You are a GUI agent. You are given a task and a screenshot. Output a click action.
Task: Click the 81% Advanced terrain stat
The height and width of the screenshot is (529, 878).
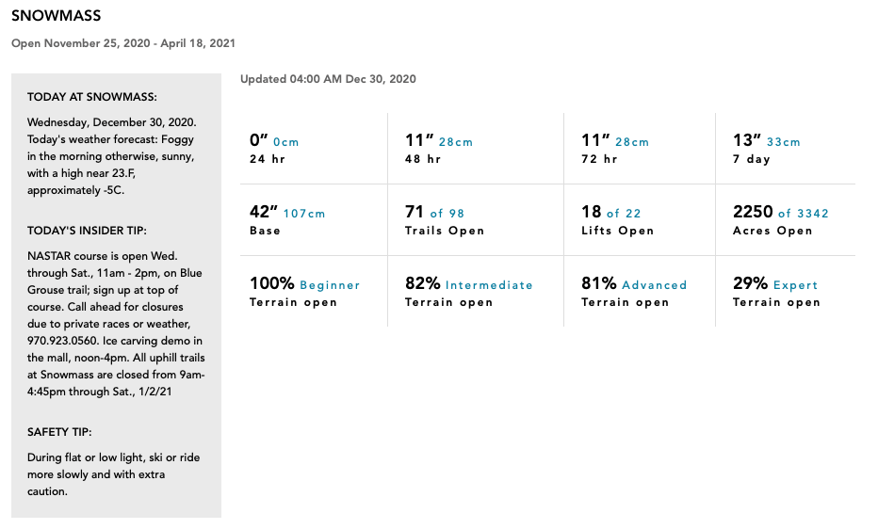coord(634,292)
